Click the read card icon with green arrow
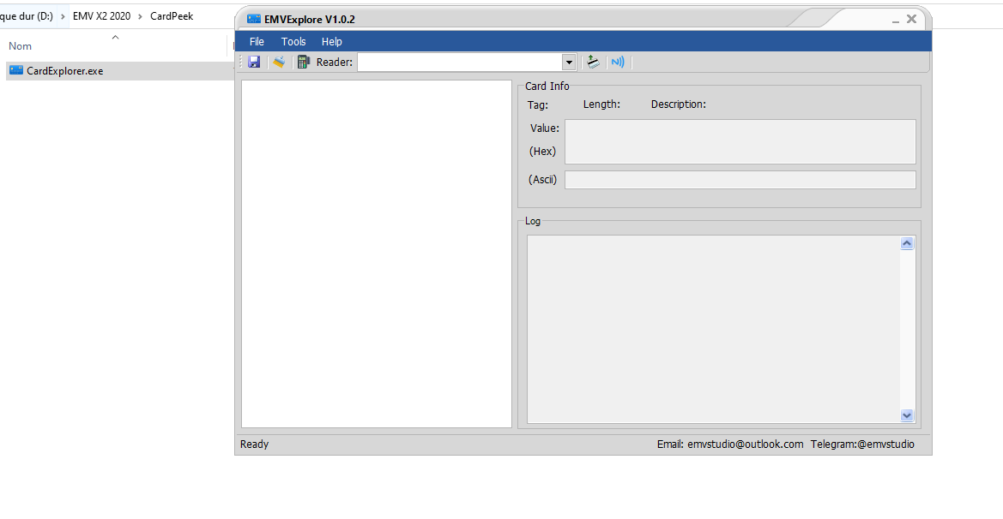The width and height of the screenshot is (1003, 519). [x=593, y=62]
